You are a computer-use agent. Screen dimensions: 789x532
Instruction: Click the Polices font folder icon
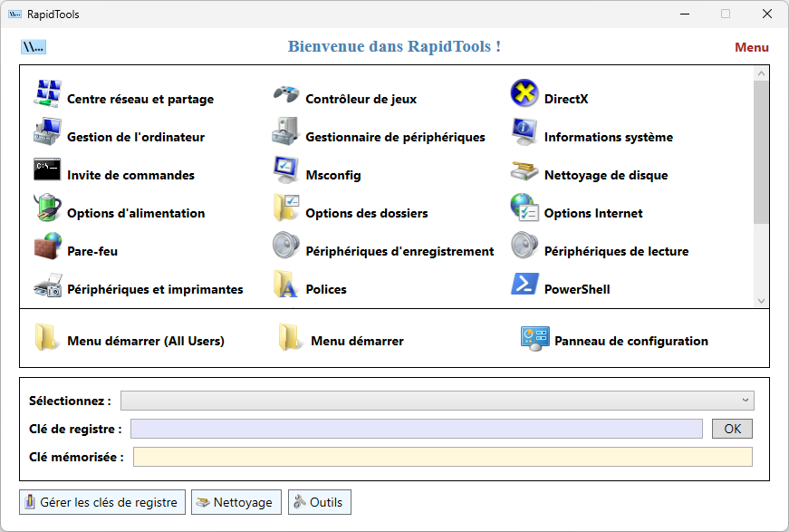coord(284,284)
